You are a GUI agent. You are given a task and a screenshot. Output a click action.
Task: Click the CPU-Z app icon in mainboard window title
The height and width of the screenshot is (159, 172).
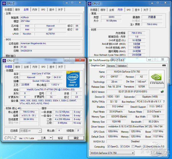4,3
